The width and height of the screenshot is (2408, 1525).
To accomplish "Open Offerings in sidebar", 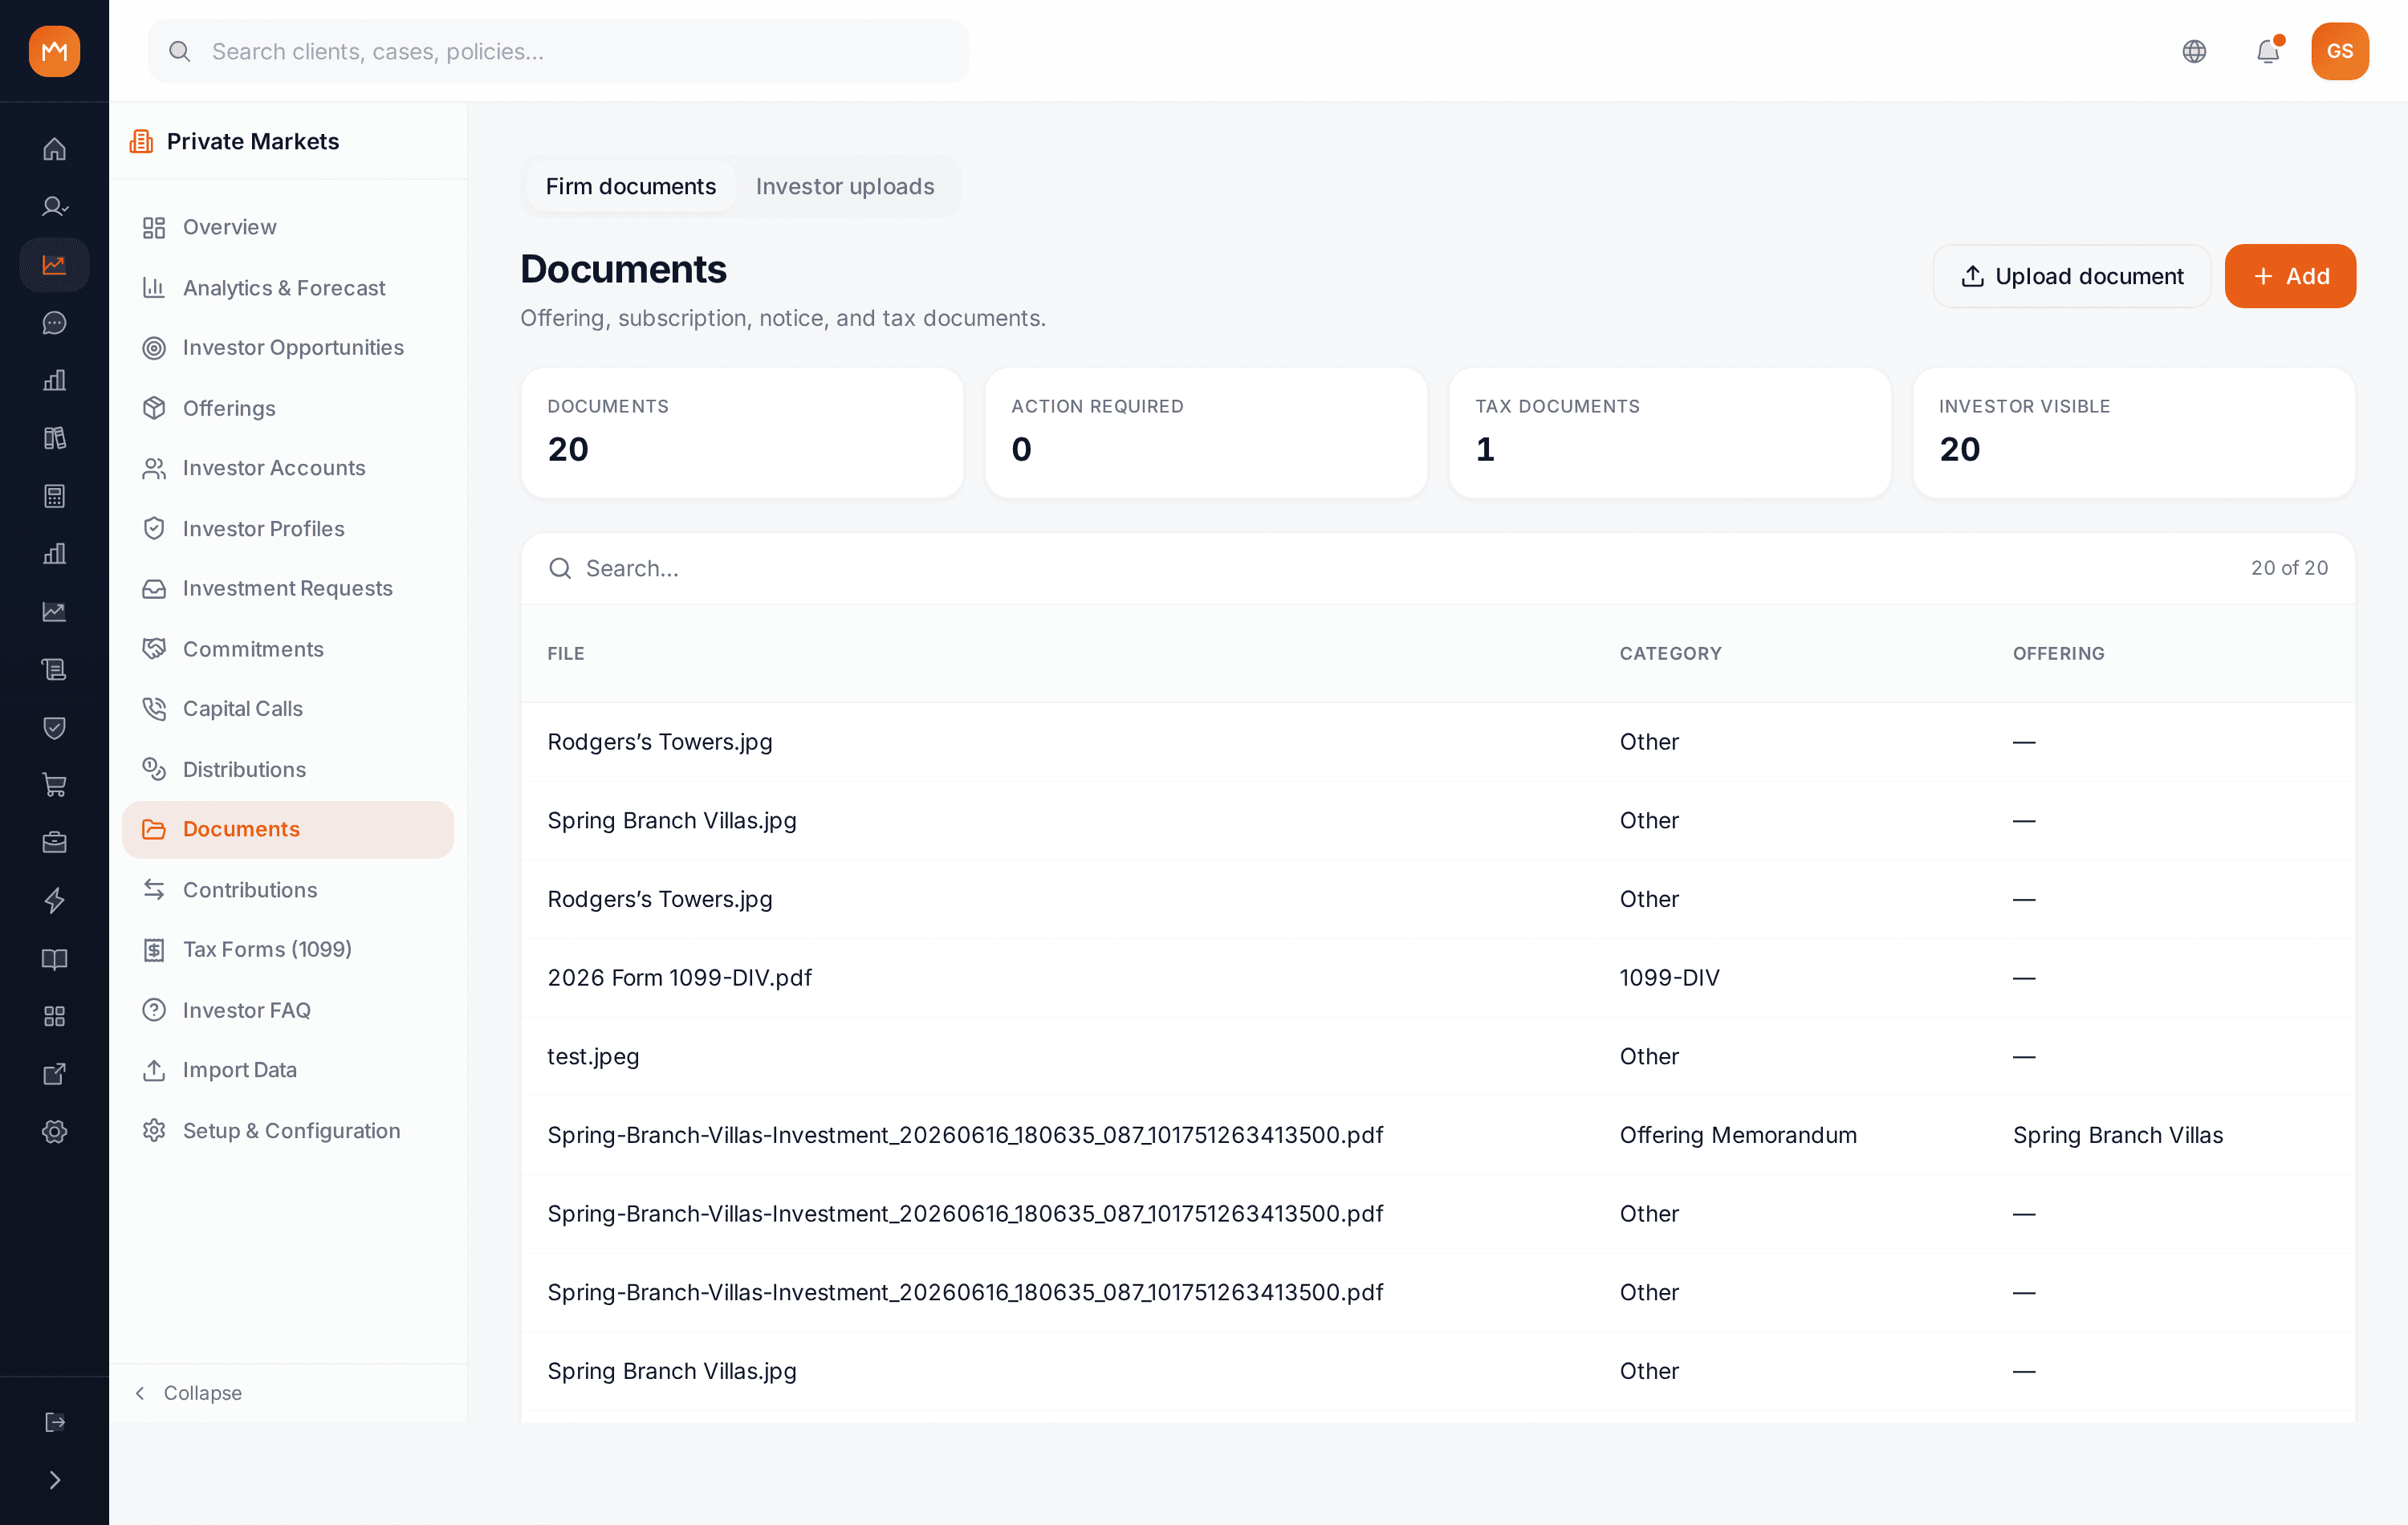I will (288, 408).
